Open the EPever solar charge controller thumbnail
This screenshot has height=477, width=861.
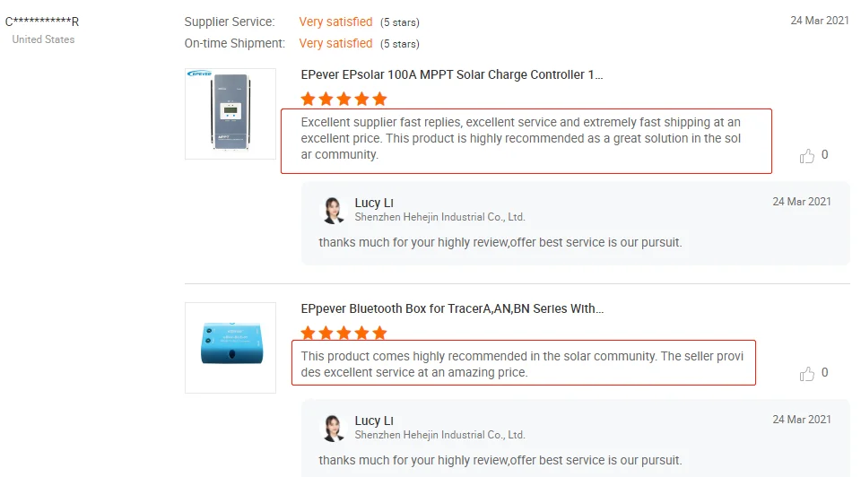(x=230, y=114)
